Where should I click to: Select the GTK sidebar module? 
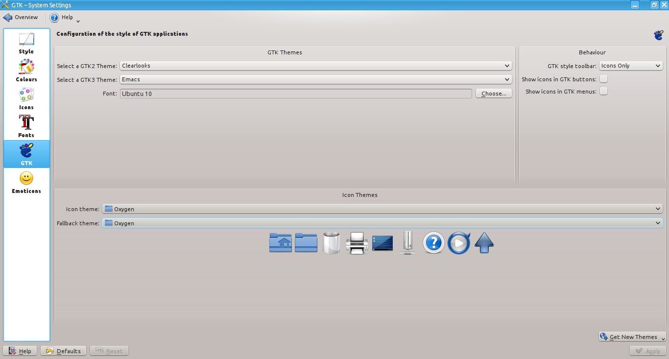[26, 154]
